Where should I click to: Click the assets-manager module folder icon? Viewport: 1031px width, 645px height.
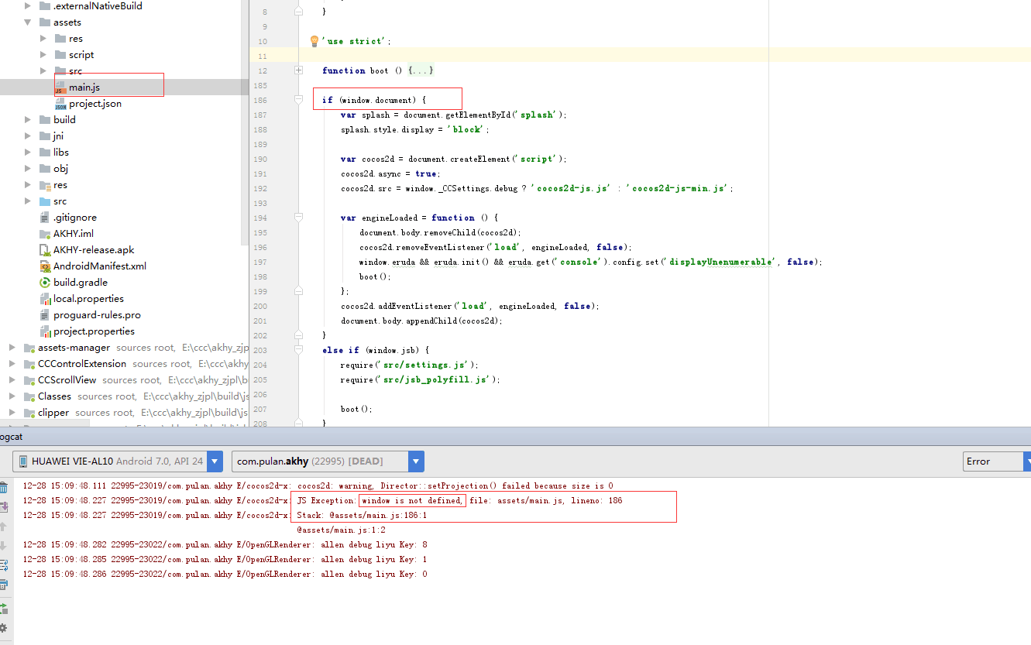click(29, 348)
